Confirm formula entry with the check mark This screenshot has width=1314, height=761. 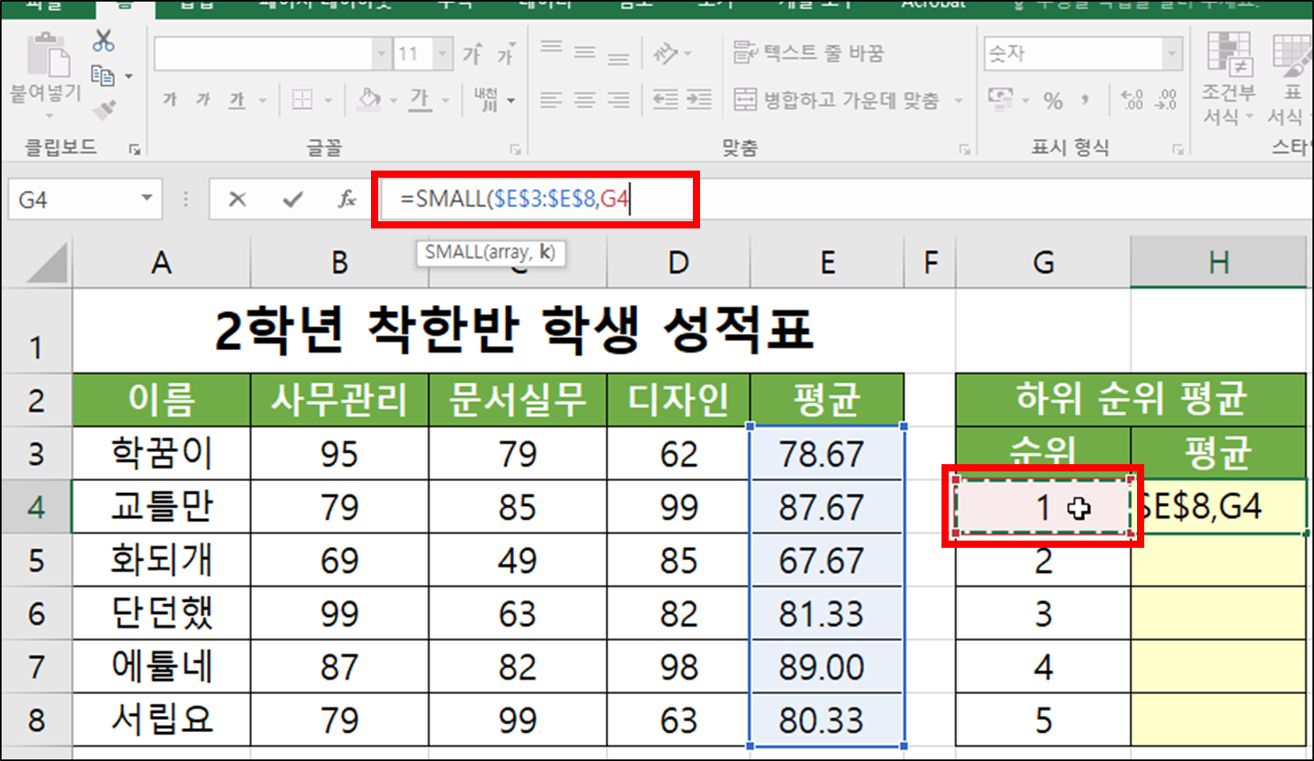[292, 199]
